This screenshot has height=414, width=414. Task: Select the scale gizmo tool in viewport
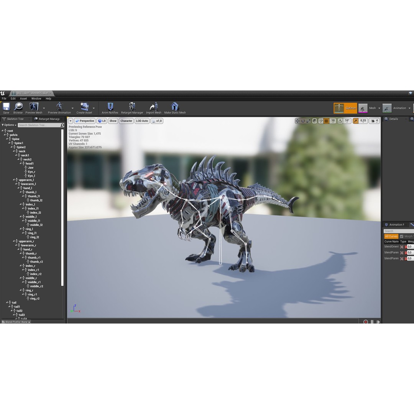[308, 121]
